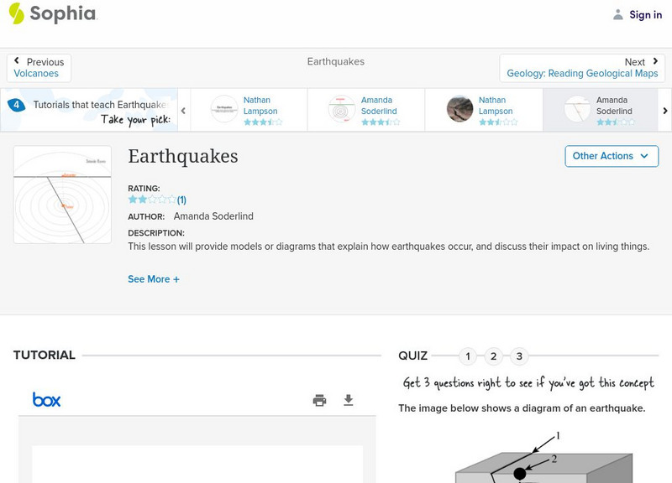
Task: Click the Sign in link
Action: coord(645,14)
